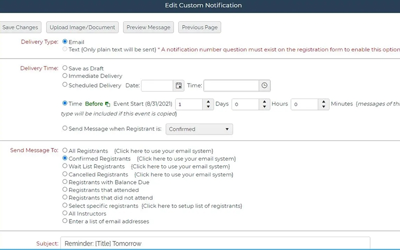Image resolution: width=400 pixels, height=250 pixels.
Task: Go back using Previous Page button
Action: coord(199,27)
